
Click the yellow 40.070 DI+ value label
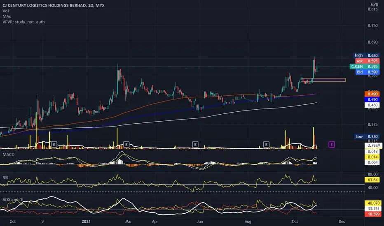click(x=373, y=203)
